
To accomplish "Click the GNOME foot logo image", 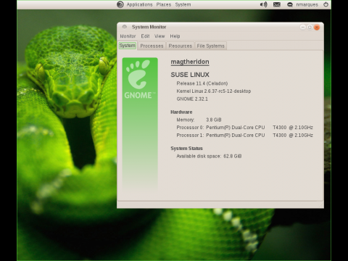I will point(140,79).
